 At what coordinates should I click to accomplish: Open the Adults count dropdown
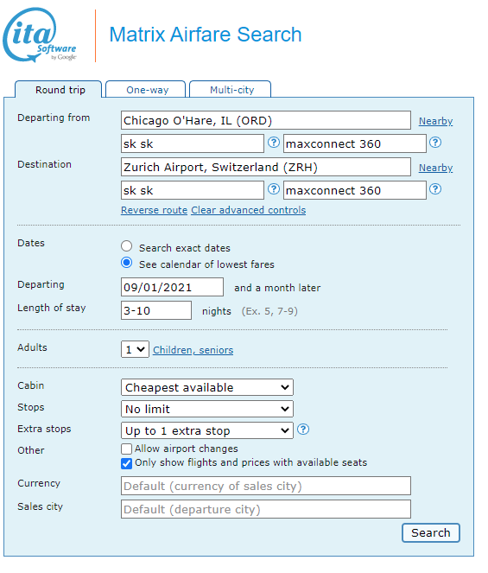click(x=135, y=350)
